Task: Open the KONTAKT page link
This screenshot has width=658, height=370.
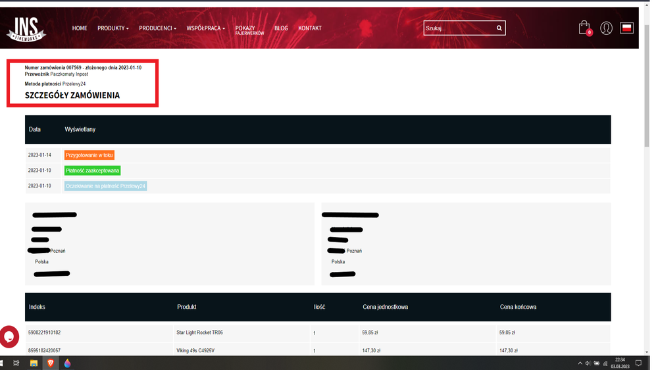Action: pyautogui.click(x=310, y=28)
